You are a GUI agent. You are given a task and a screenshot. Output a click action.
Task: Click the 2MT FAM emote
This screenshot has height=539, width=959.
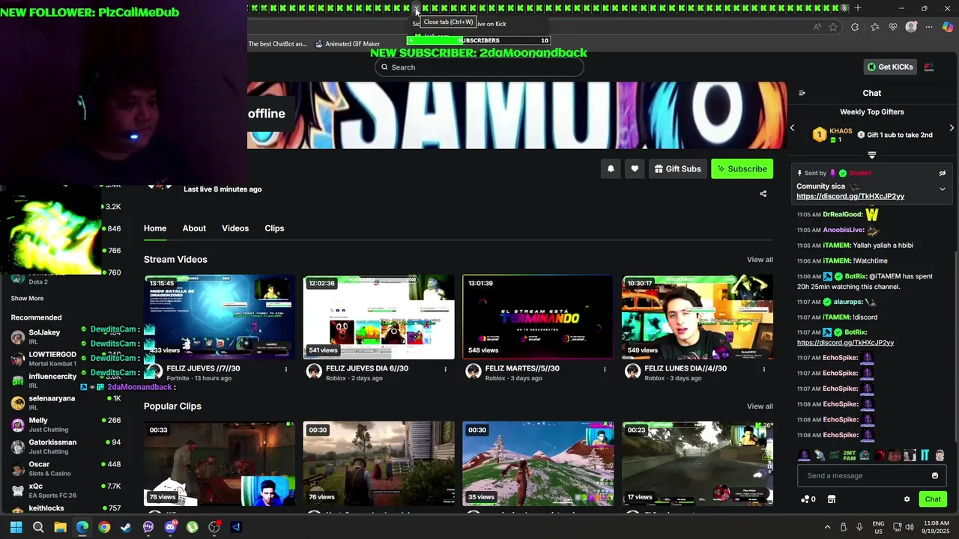849,455
